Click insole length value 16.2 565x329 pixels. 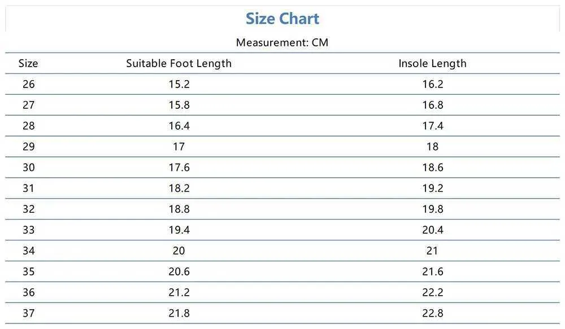pyautogui.click(x=433, y=84)
